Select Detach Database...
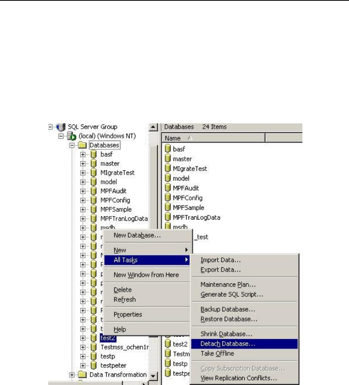349x385 pixels. pos(245,344)
